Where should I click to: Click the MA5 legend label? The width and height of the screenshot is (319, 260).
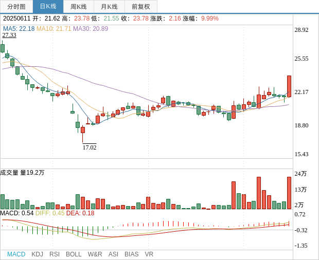point(19,29)
